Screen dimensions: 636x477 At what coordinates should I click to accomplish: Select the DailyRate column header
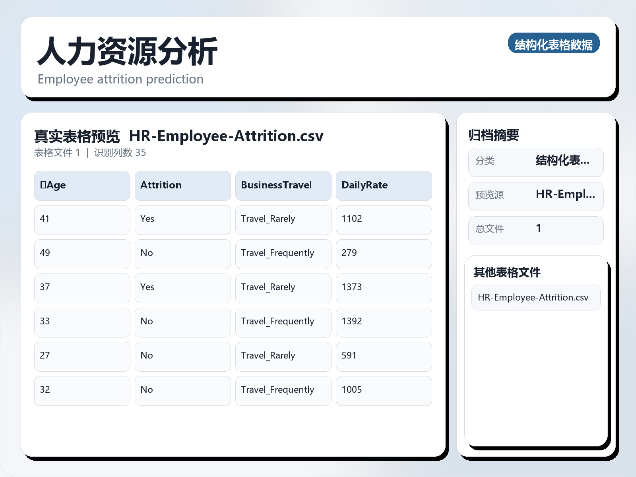tap(384, 185)
